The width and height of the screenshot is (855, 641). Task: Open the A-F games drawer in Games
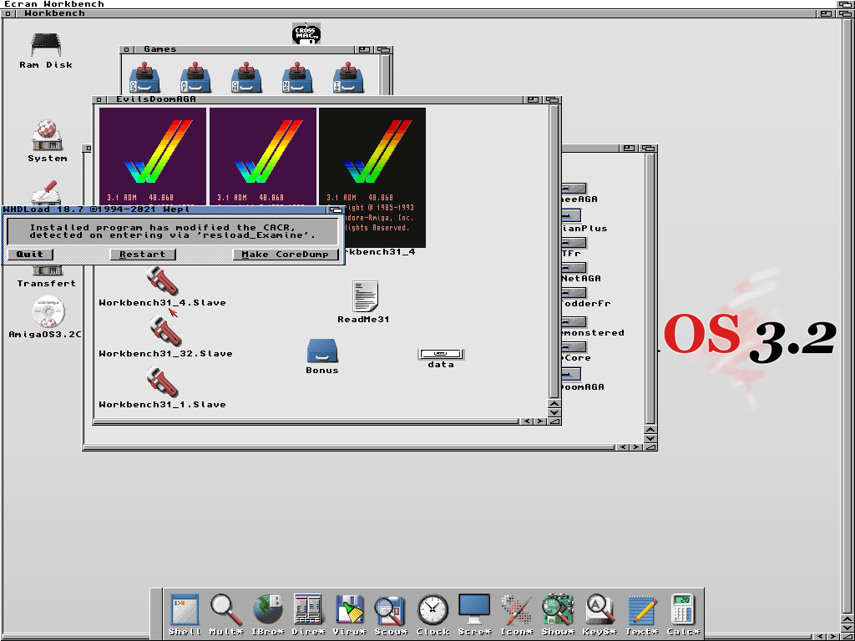click(195, 77)
